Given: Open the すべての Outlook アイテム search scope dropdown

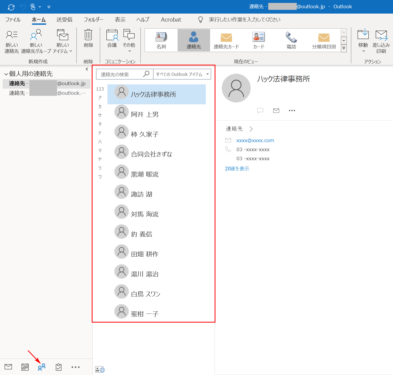Looking at the screenshot, I should click(x=207, y=74).
